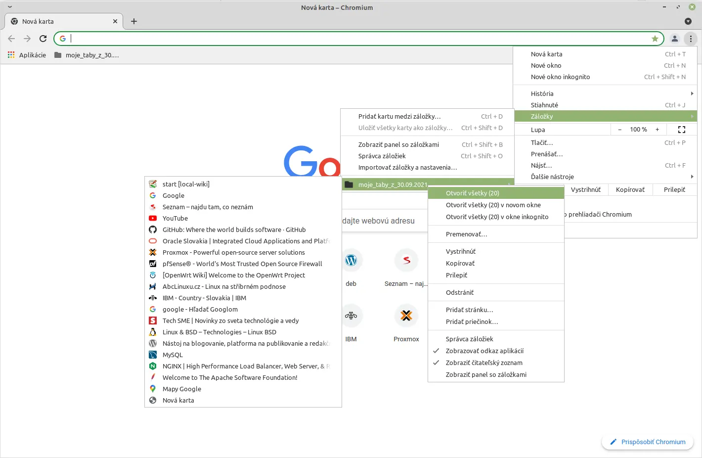Close the Nová karta tab
The image size is (702, 458).
115,21
